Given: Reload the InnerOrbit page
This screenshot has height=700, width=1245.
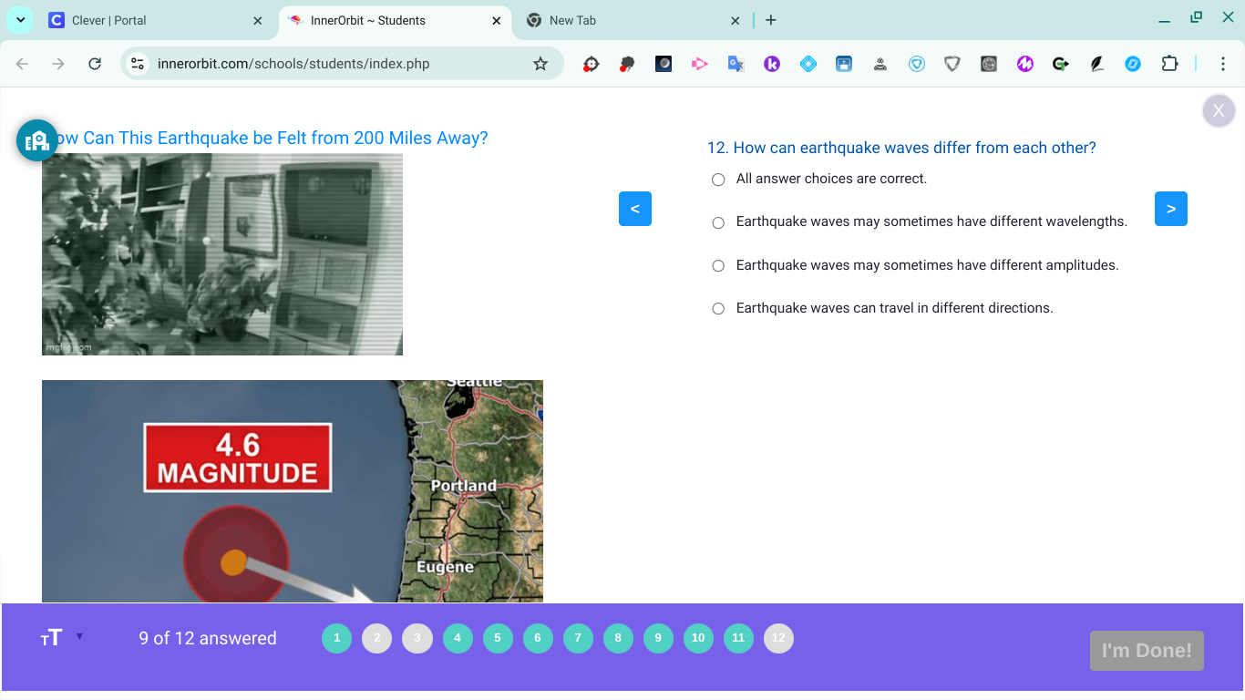Looking at the screenshot, I should 95,64.
